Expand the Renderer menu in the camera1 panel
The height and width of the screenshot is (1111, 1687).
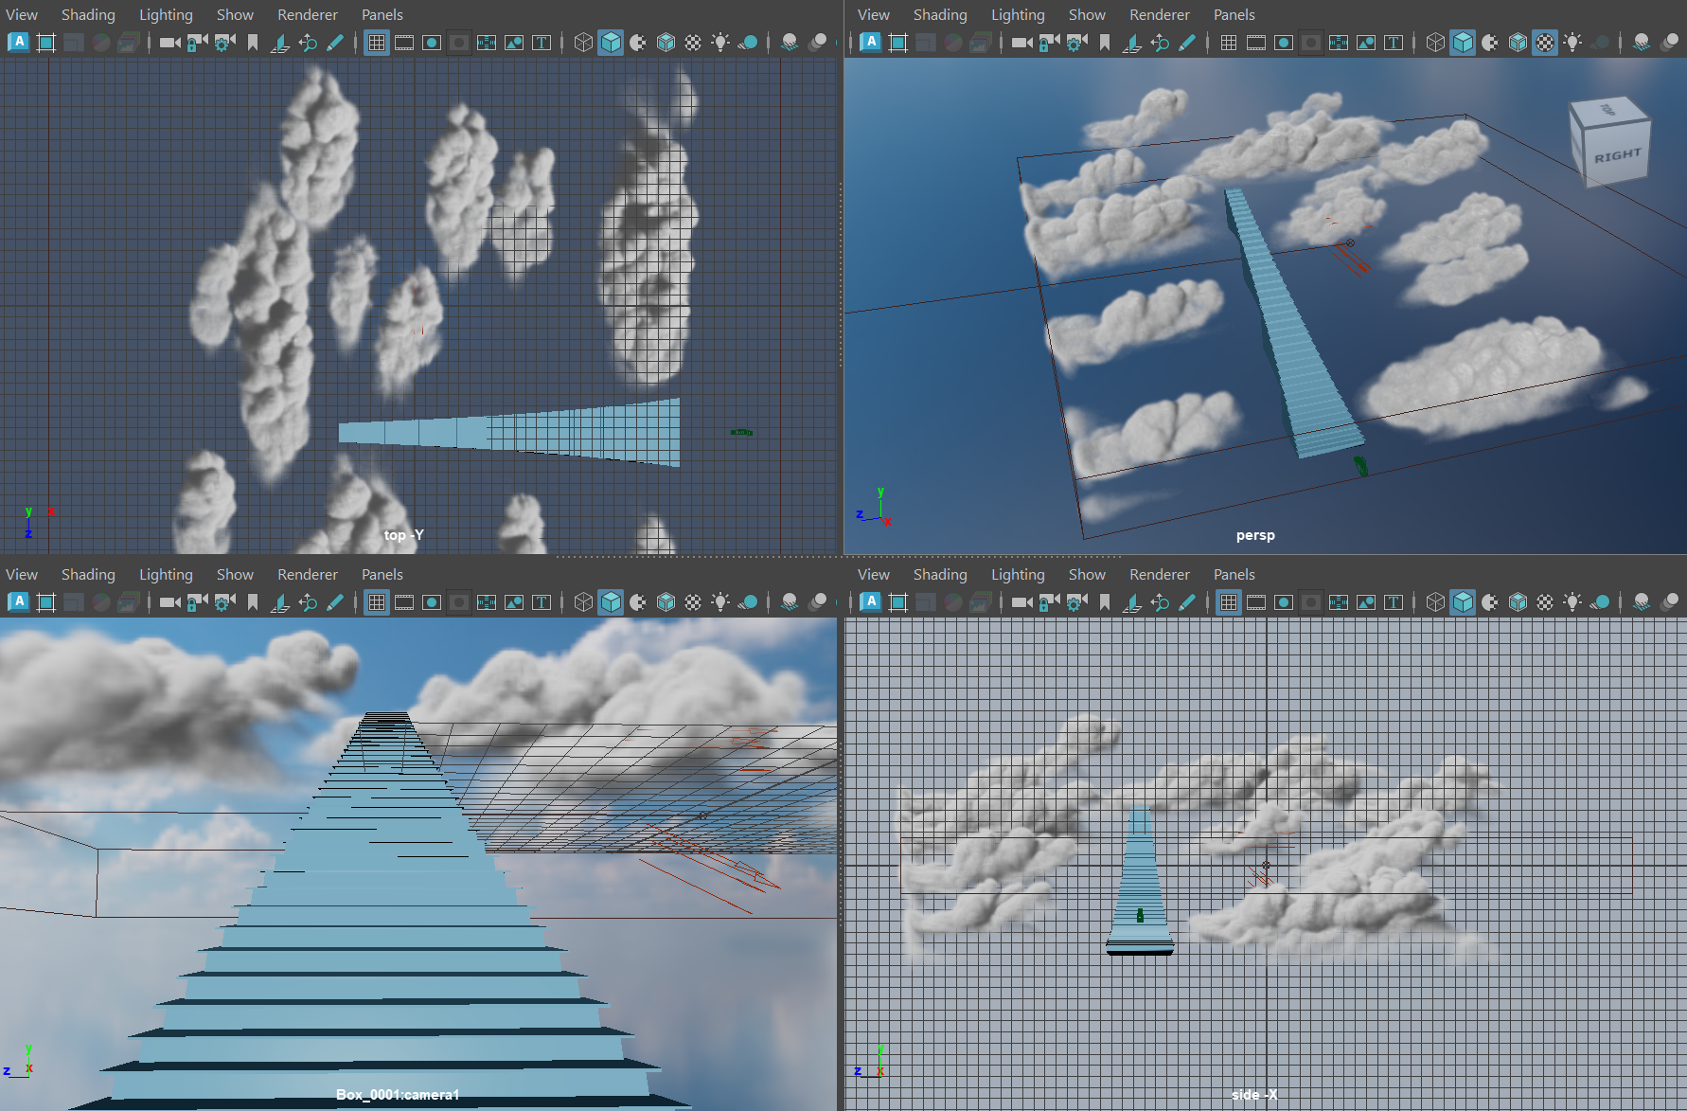pos(307,575)
